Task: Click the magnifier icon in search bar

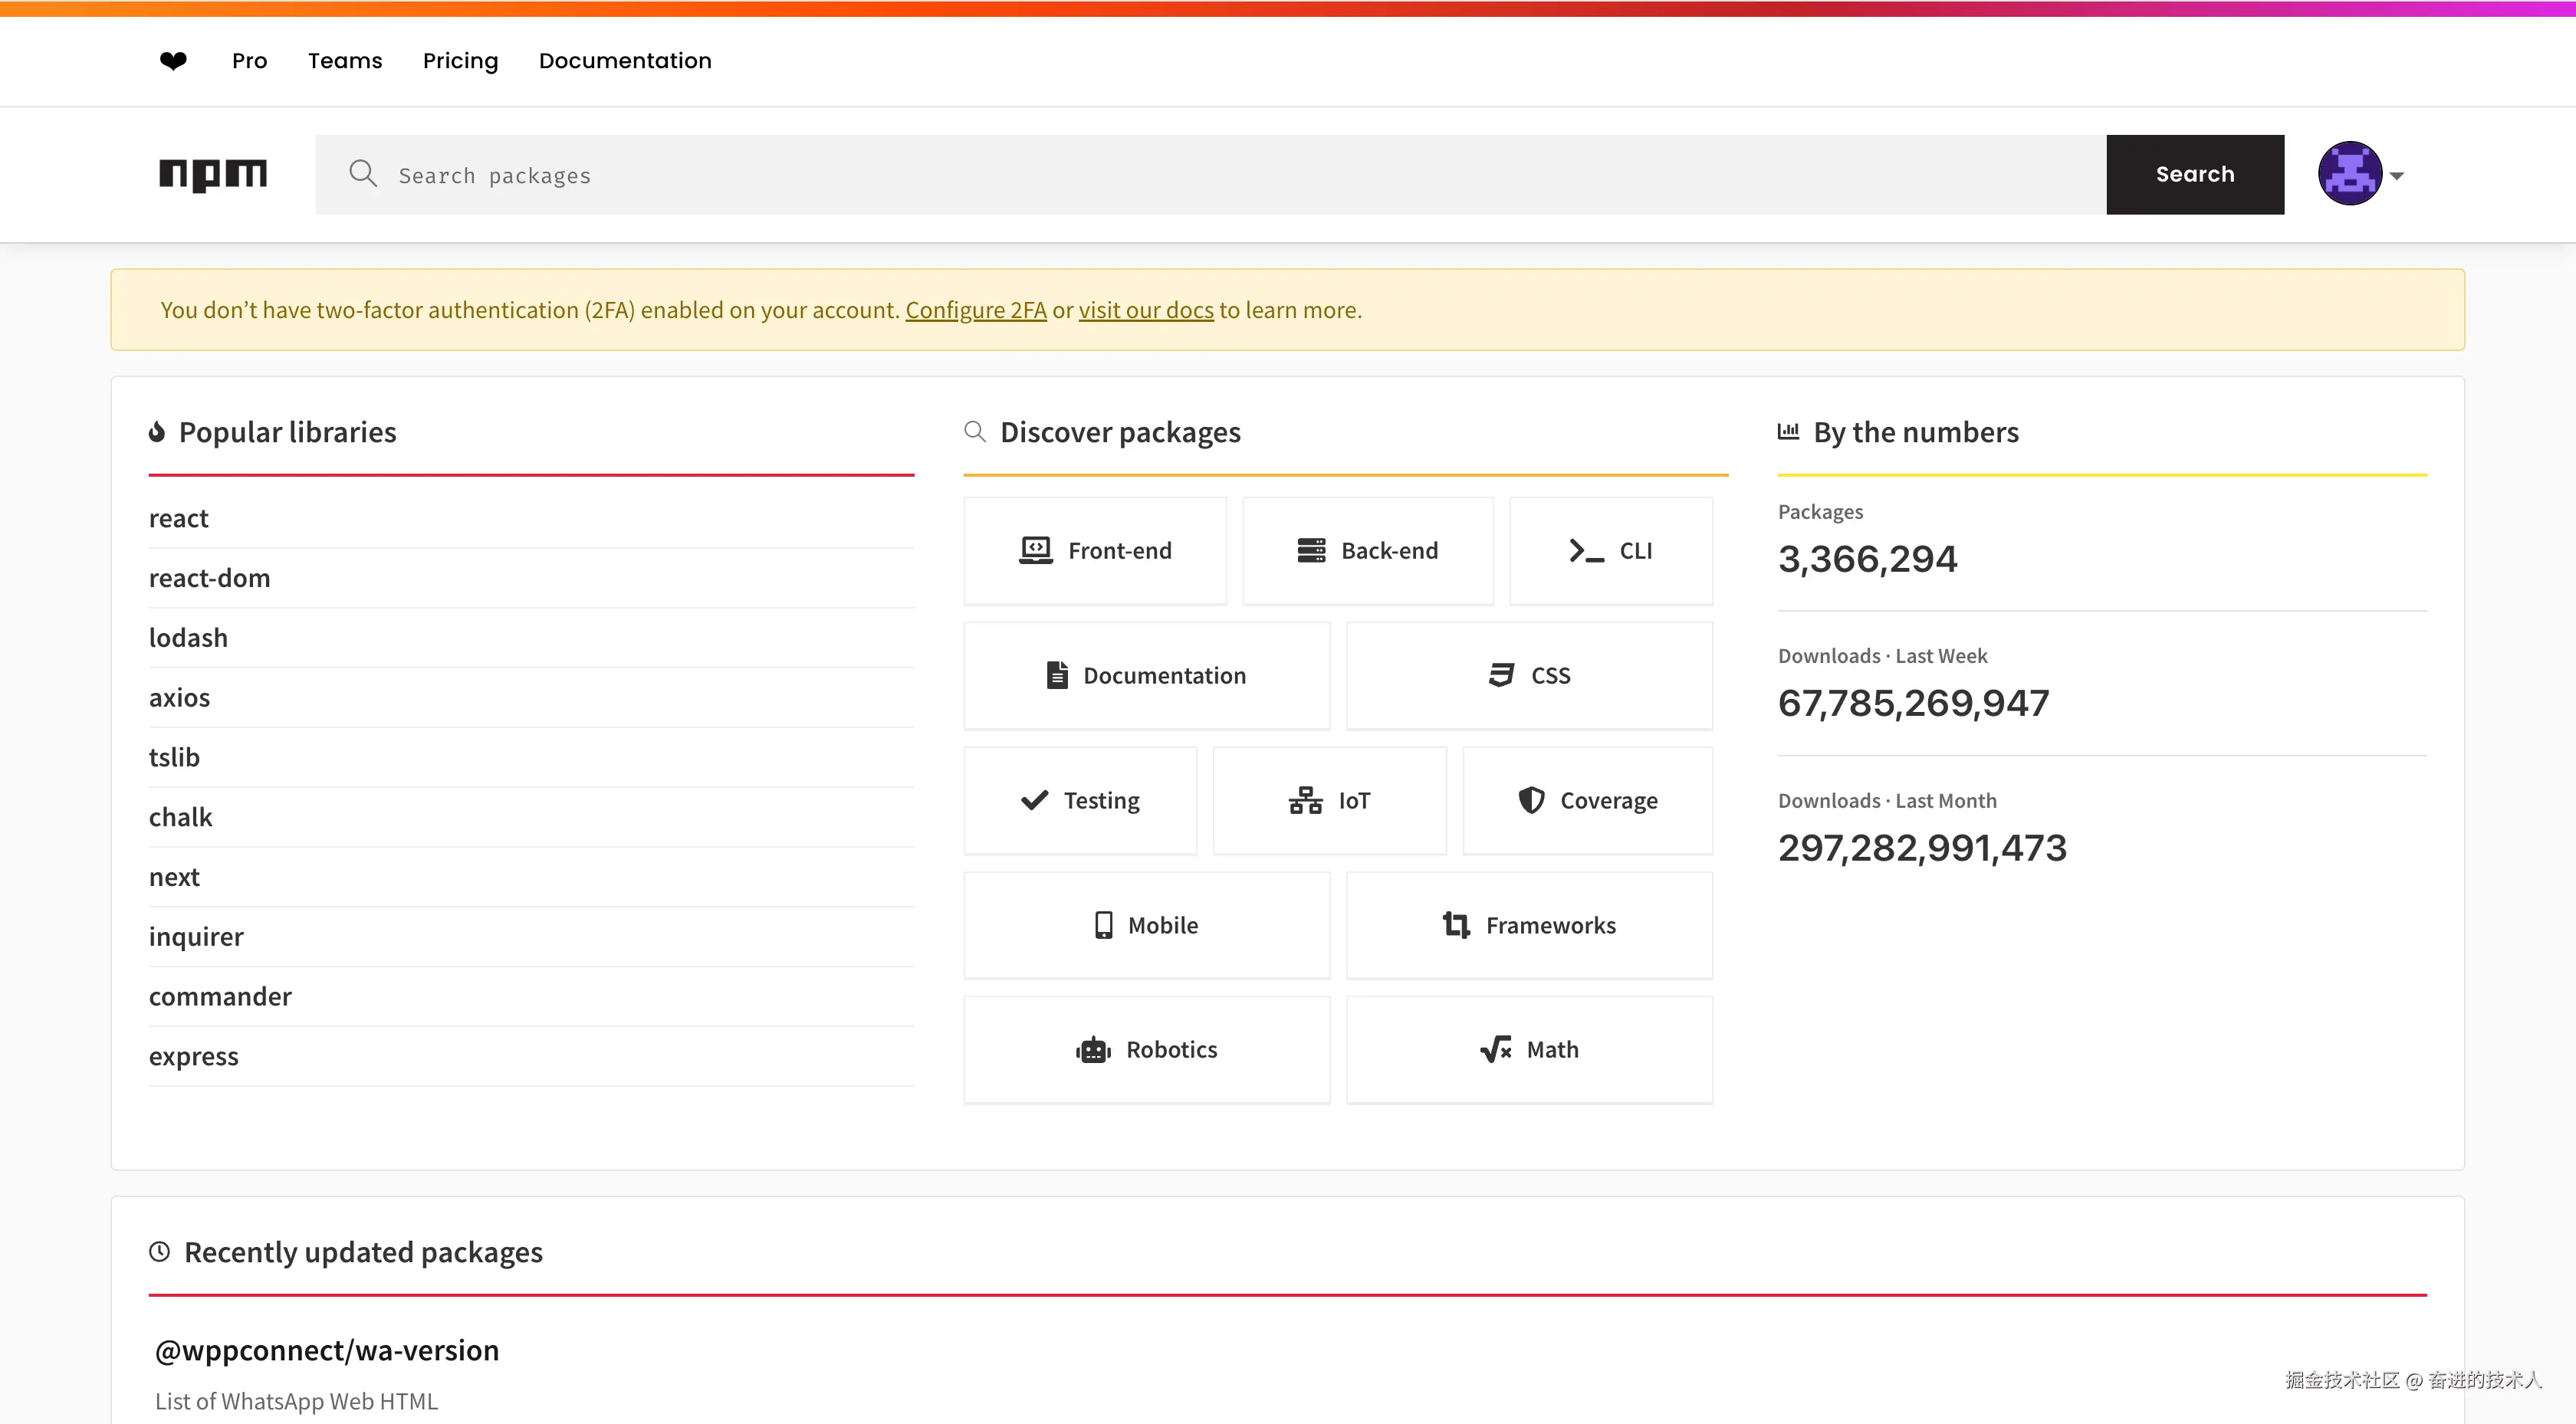Action: pyautogui.click(x=363, y=174)
